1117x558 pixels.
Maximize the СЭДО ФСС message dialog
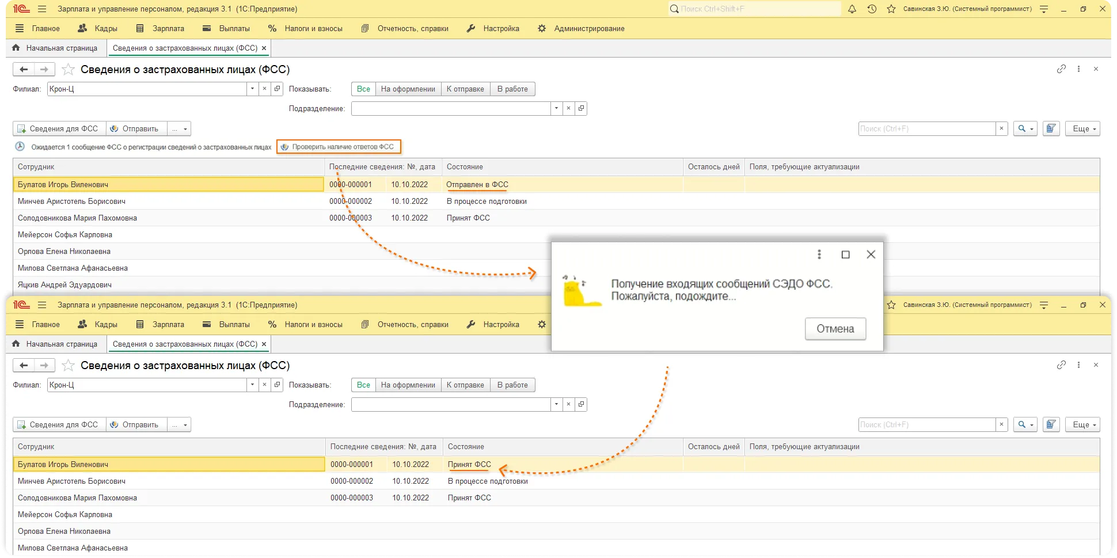pyautogui.click(x=845, y=255)
